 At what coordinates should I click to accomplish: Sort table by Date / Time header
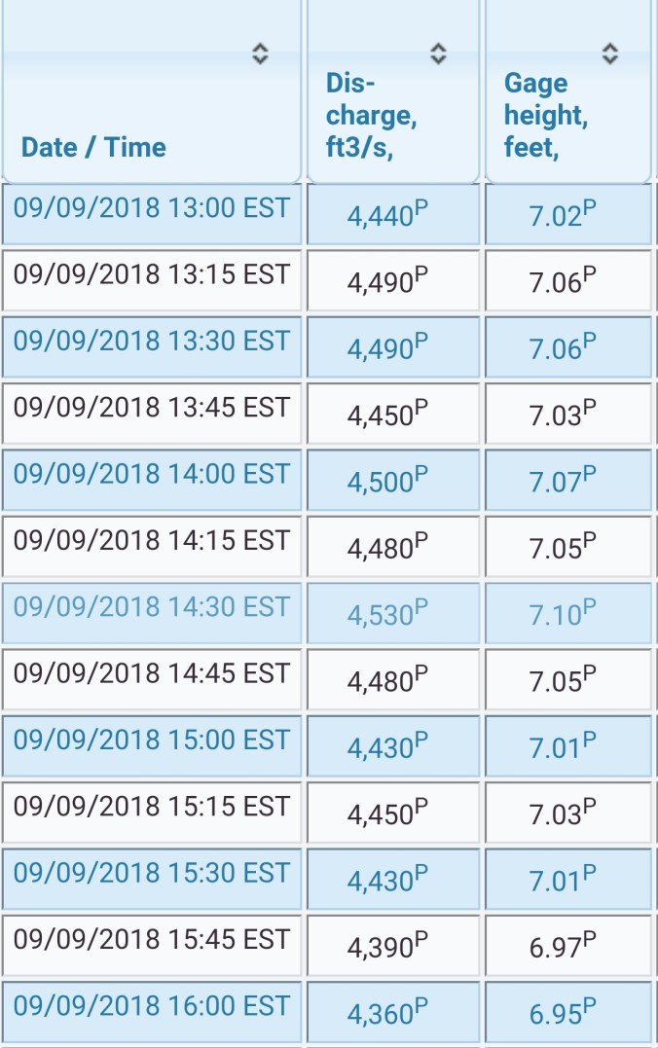tap(93, 147)
